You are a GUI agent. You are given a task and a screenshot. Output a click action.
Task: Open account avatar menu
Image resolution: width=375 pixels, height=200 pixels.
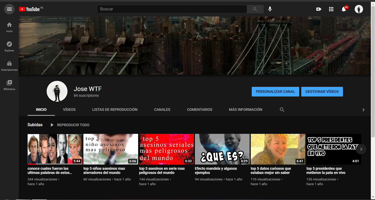coord(359,9)
